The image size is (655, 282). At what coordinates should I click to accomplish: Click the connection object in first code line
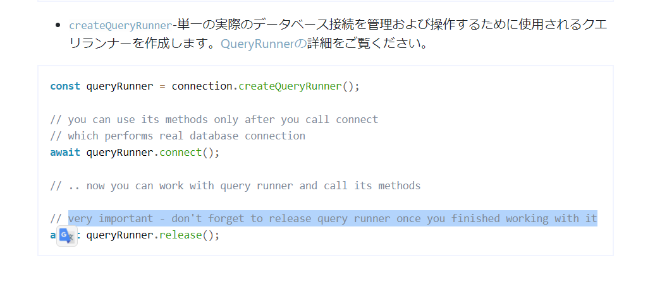[x=202, y=86]
